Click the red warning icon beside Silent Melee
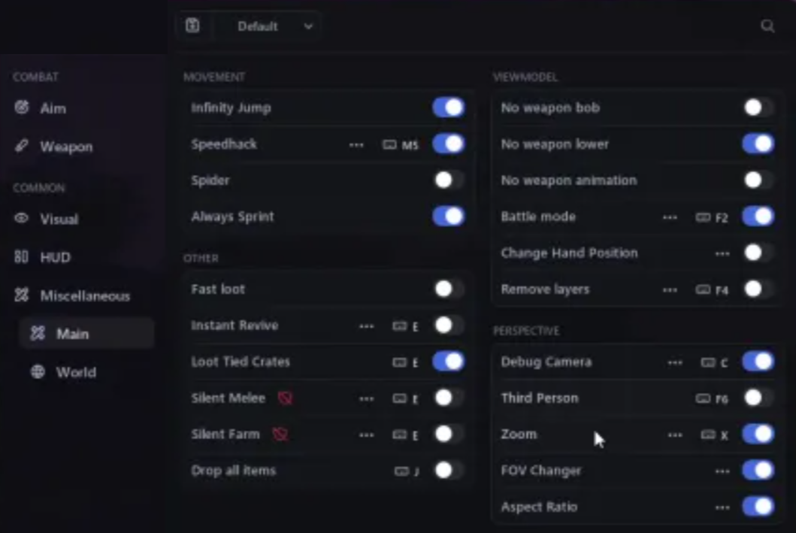The image size is (796, 533). (x=285, y=398)
